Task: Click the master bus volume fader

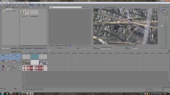Action: click(x=162, y=26)
